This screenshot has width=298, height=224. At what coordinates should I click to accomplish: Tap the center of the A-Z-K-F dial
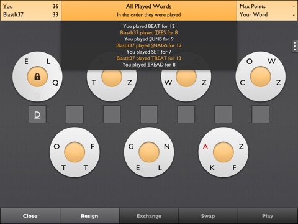click(x=223, y=152)
